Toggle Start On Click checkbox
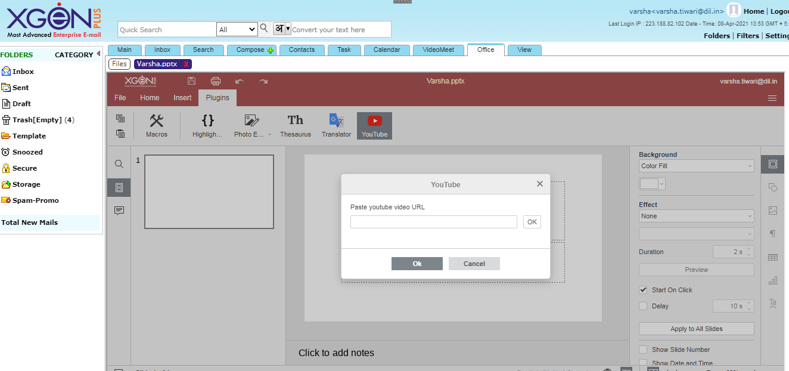This screenshot has width=789, height=371. (643, 290)
